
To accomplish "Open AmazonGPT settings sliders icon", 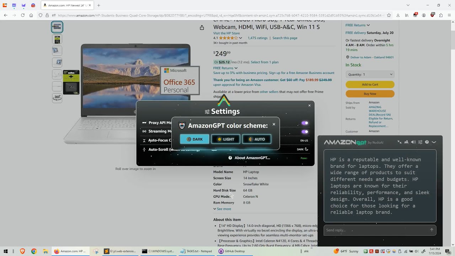I will [420, 142].
